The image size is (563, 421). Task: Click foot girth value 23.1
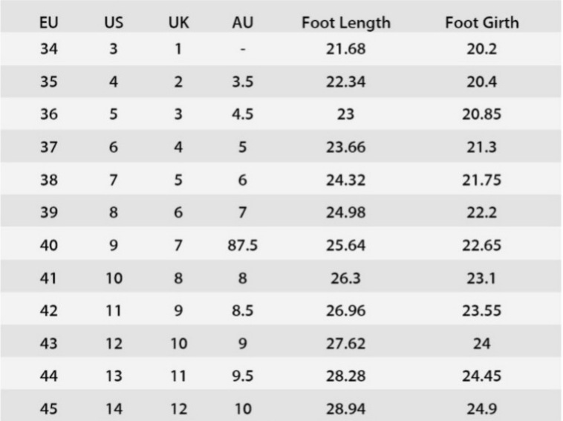482,278
